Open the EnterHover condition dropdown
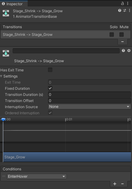 37,176
